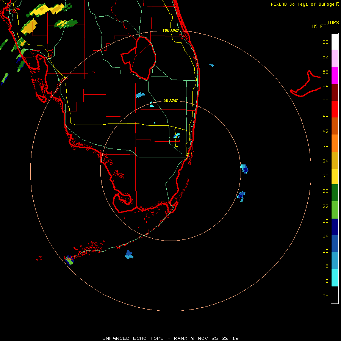Click the 46 legend value
The image size is (341, 341).
click(325, 117)
